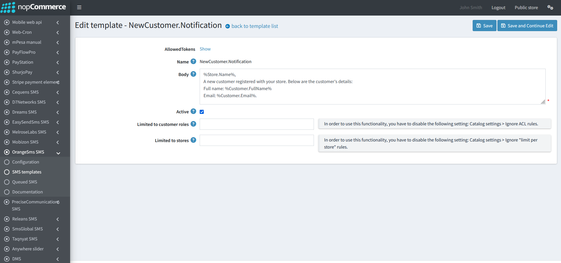This screenshot has width=561, height=263.
Task: Click the Cequens SMS sidebar icon
Action: 7,92
